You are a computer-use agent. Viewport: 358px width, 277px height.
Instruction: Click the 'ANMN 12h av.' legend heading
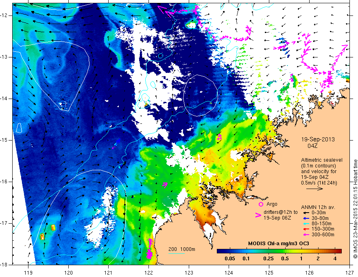(x=318, y=207)
